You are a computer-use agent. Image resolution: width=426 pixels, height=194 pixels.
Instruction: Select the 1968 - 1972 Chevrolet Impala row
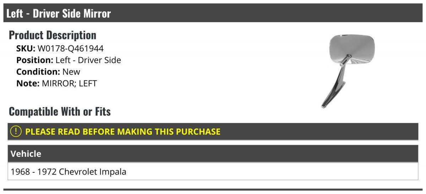213,172
